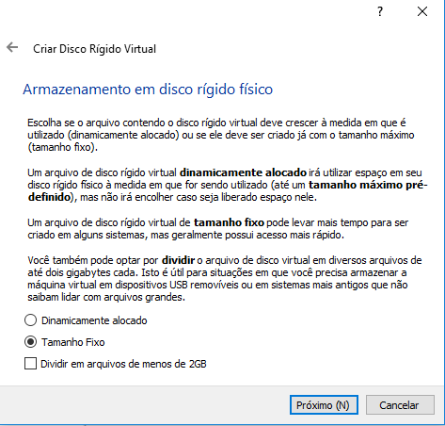
Task: Go back using the left arrow icon
Action: pyautogui.click(x=12, y=47)
